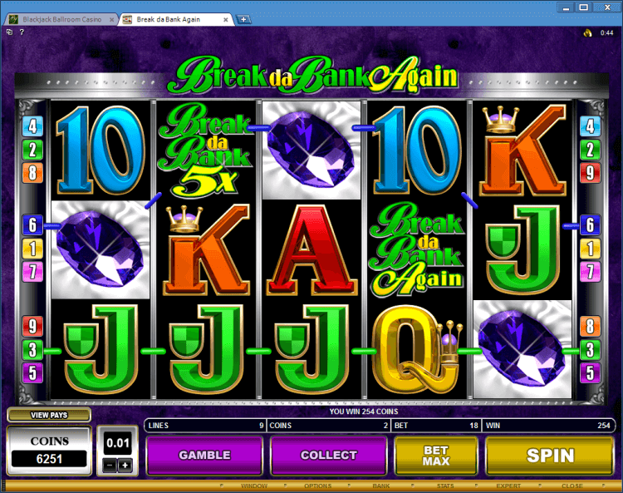Select payline 6 indicator on left side

click(32, 225)
